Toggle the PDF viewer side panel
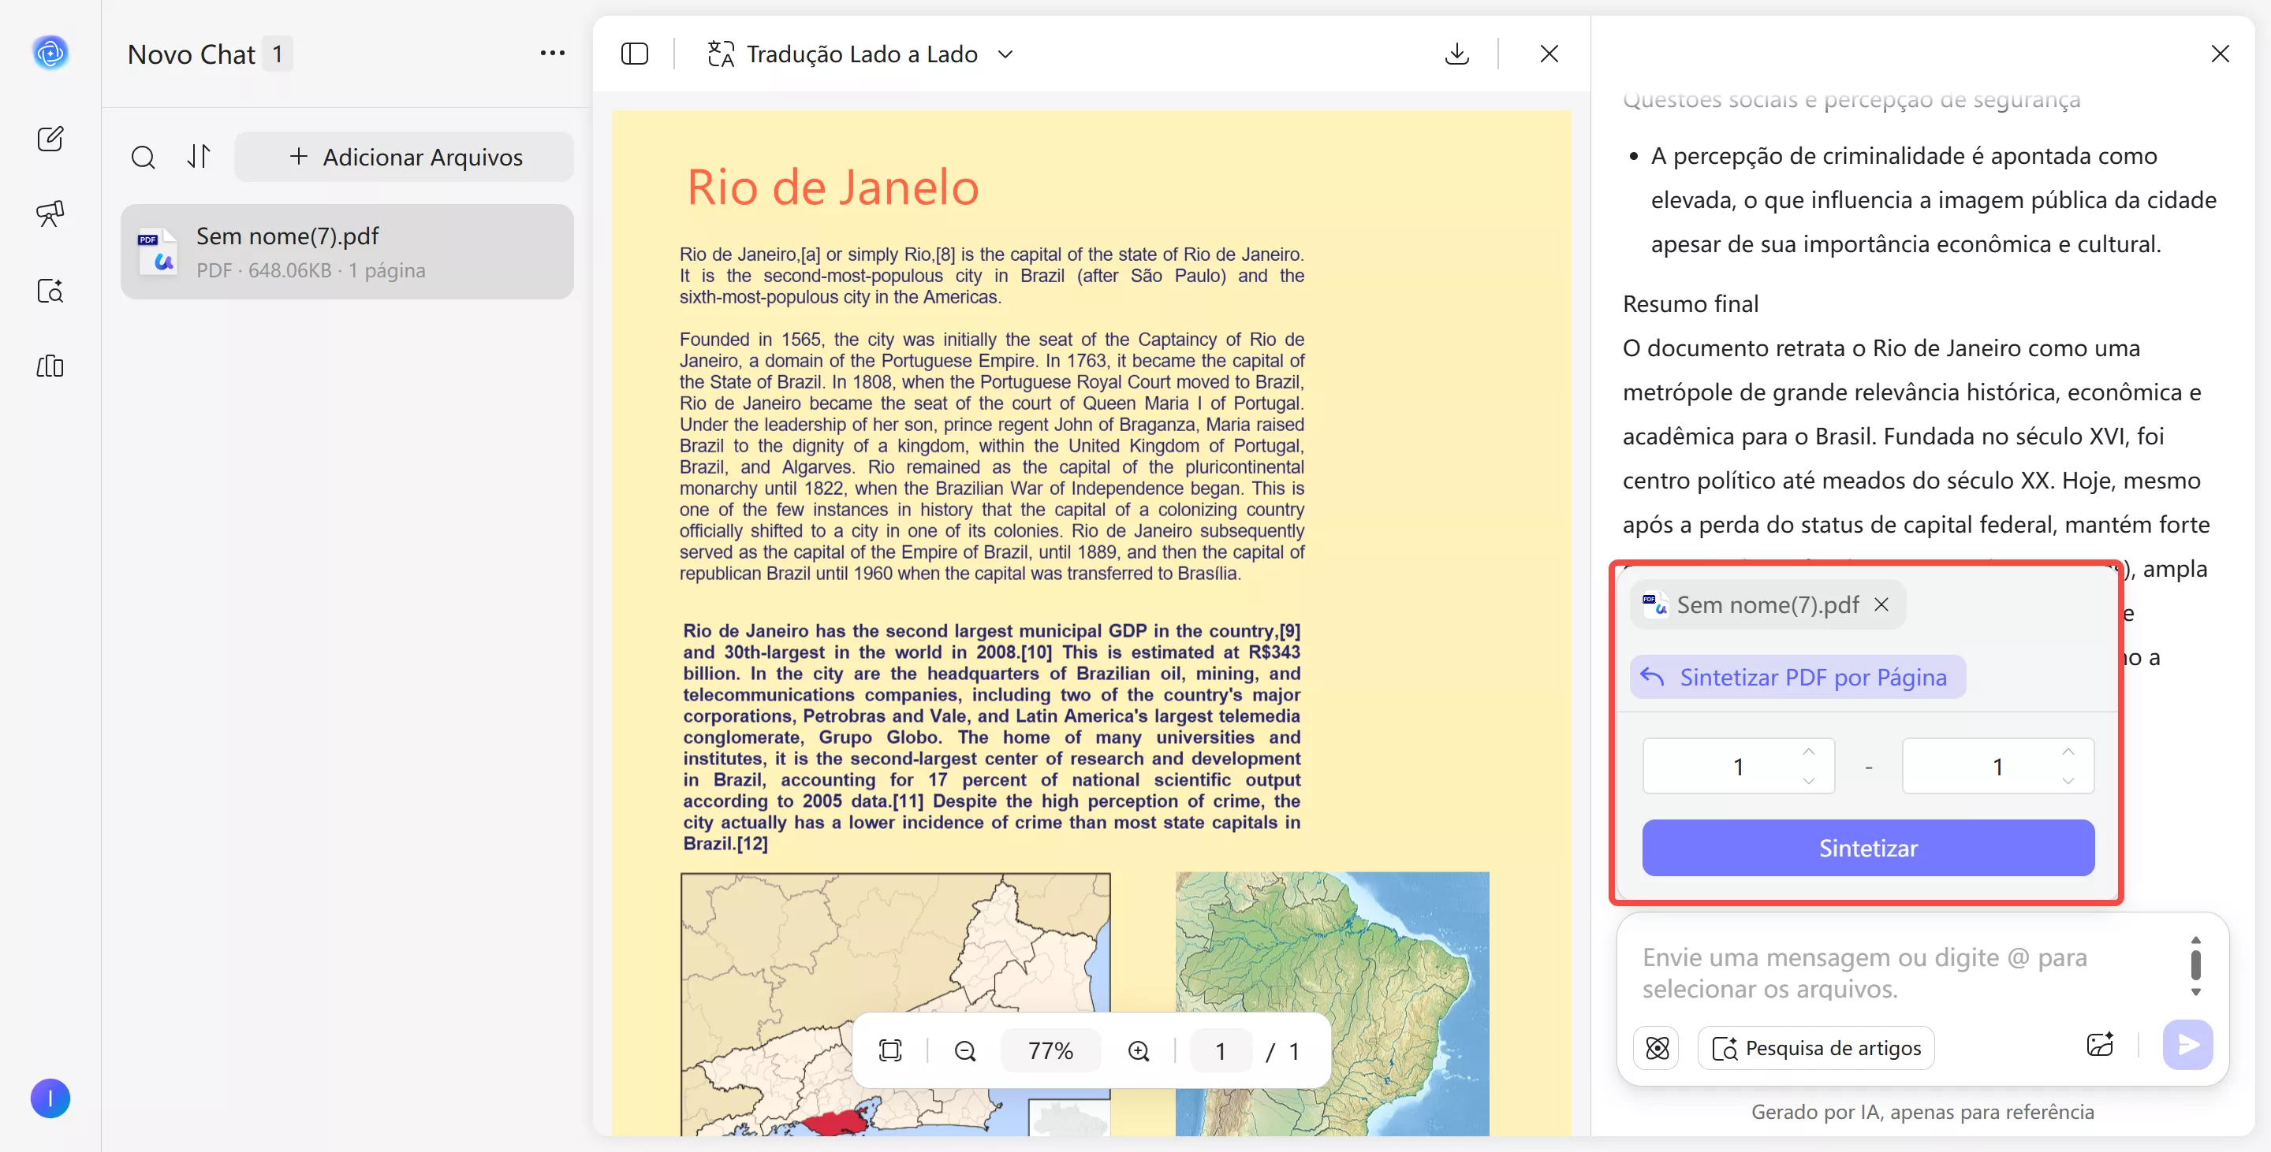2271x1152 pixels. (x=635, y=54)
